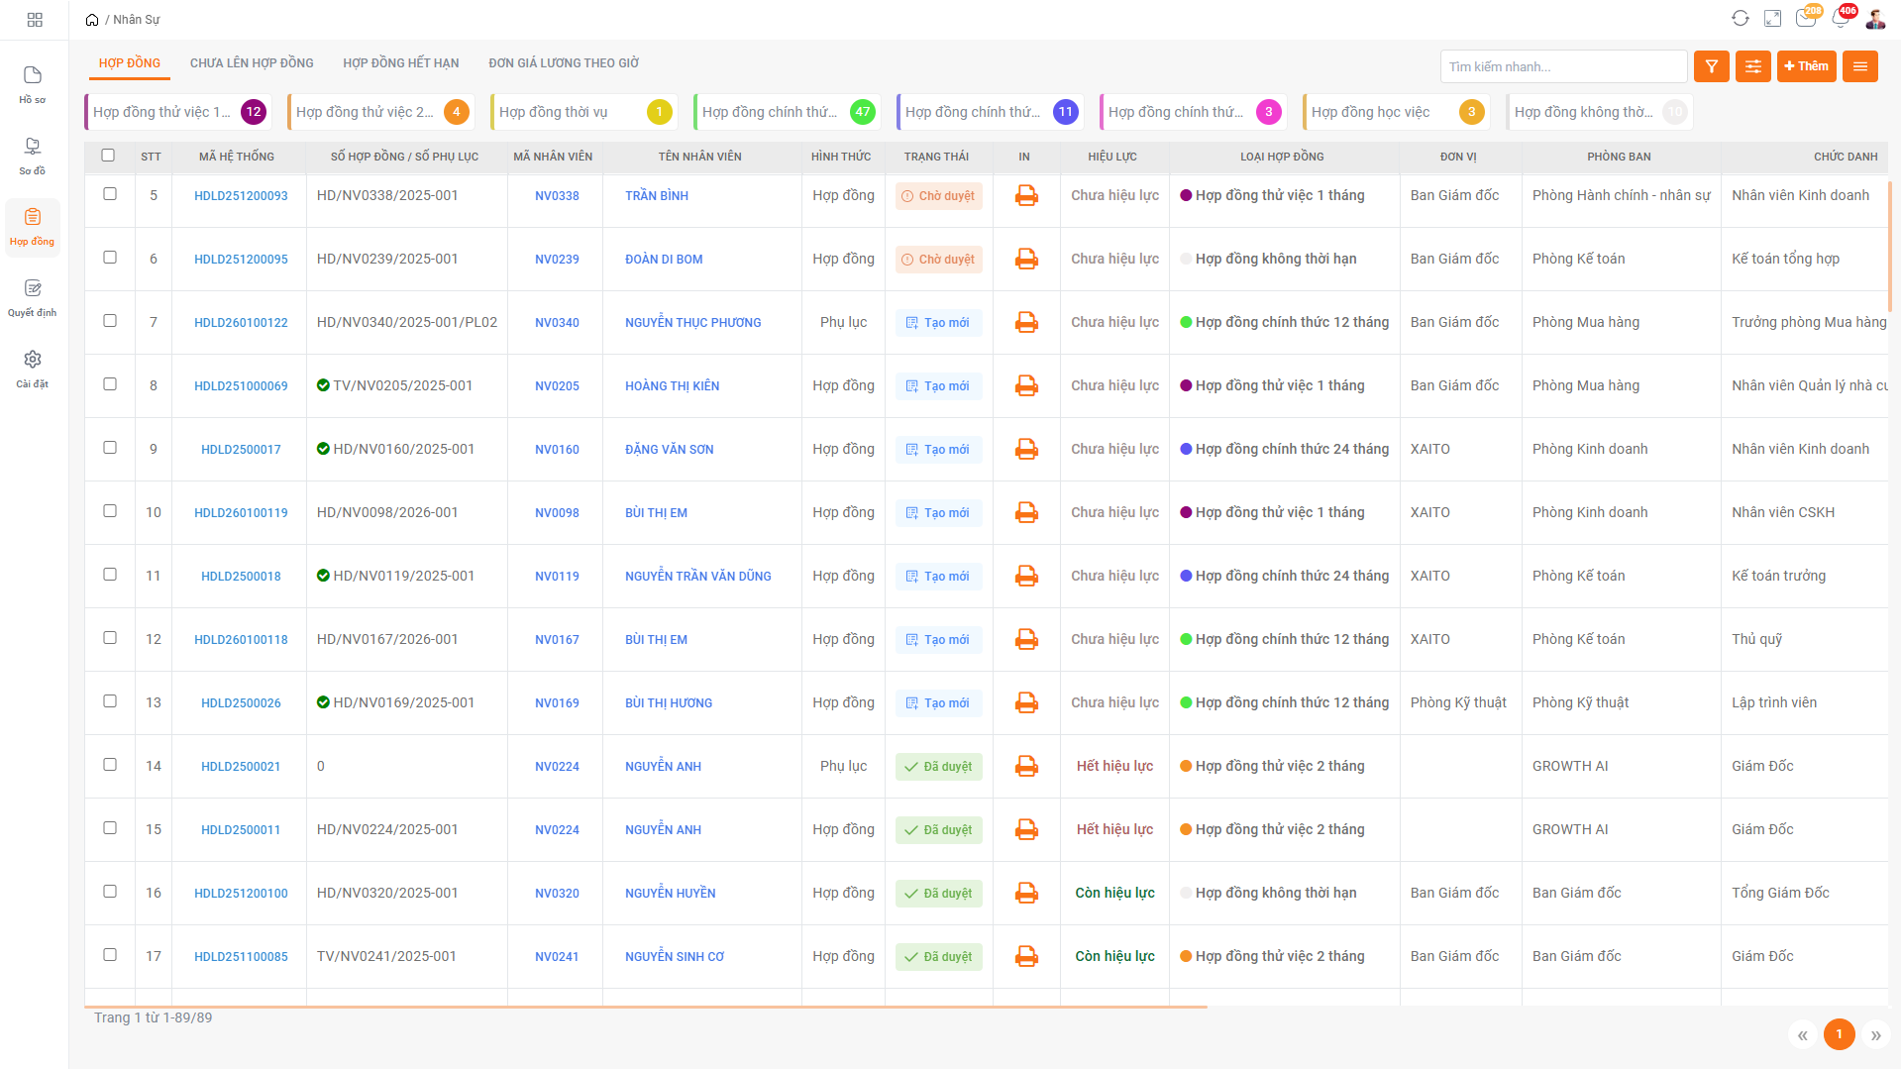Open the Sơ đồ sidebar icon

click(x=33, y=156)
